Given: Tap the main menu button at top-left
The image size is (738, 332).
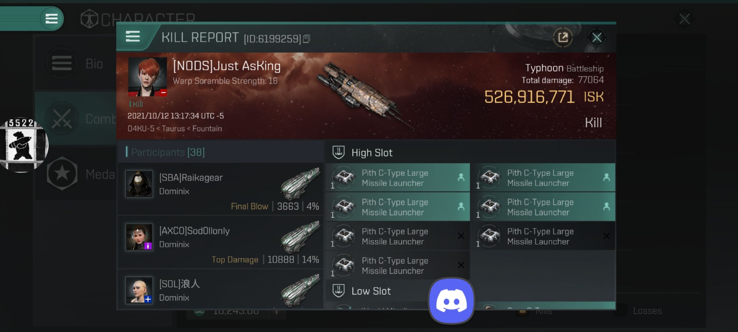Looking at the screenshot, I should point(51,18).
